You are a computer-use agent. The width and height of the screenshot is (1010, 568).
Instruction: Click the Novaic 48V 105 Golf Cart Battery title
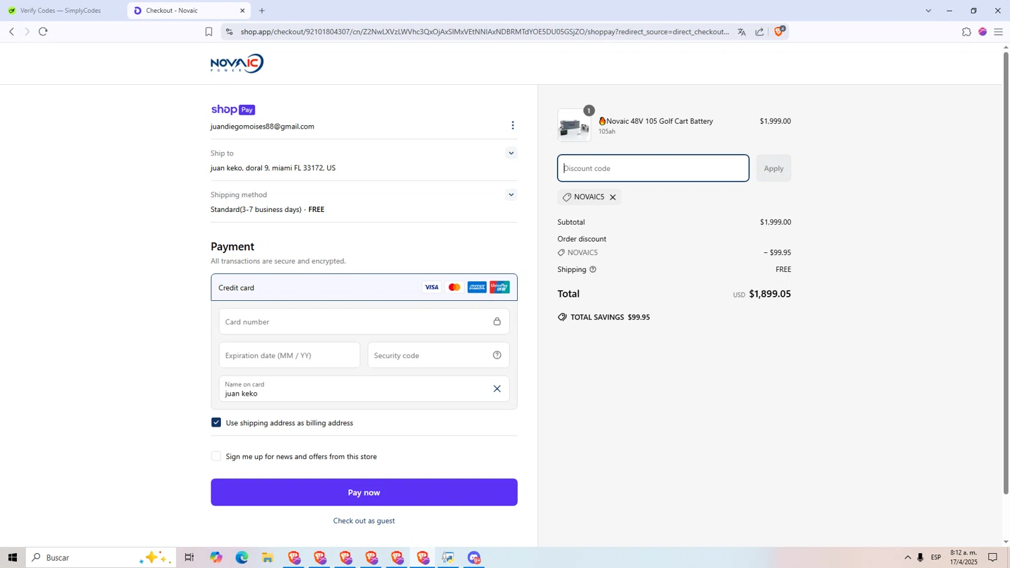pyautogui.click(x=656, y=121)
